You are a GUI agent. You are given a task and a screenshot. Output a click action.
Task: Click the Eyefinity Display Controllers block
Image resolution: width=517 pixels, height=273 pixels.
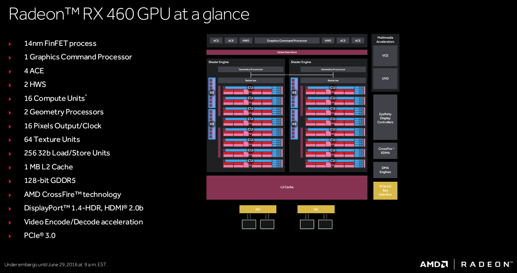[385, 118]
